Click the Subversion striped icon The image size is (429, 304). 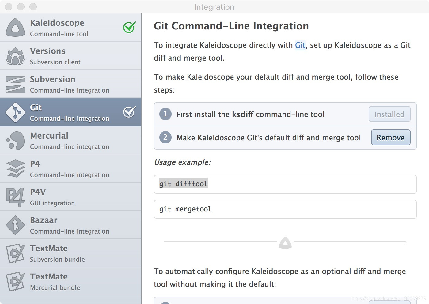tap(15, 84)
